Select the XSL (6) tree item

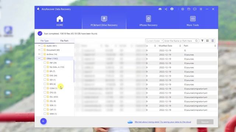(53, 101)
